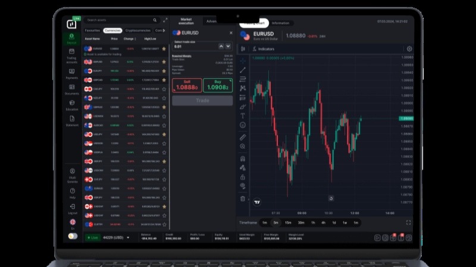Click the search magnifier icon

[155, 20]
